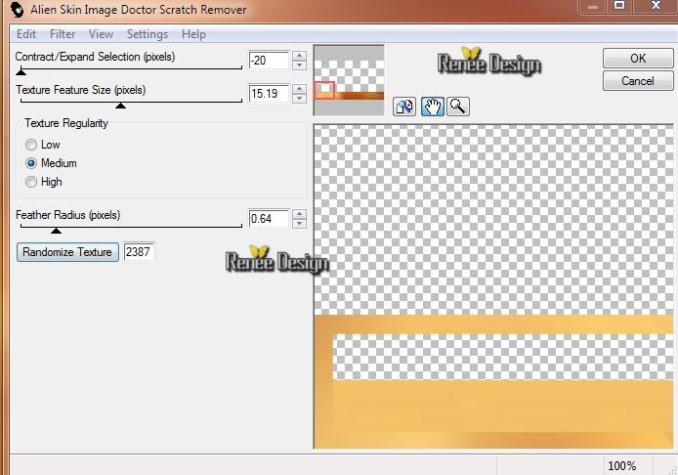Increase Texture Feature Size value
678x475 pixels.
click(x=299, y=89)
